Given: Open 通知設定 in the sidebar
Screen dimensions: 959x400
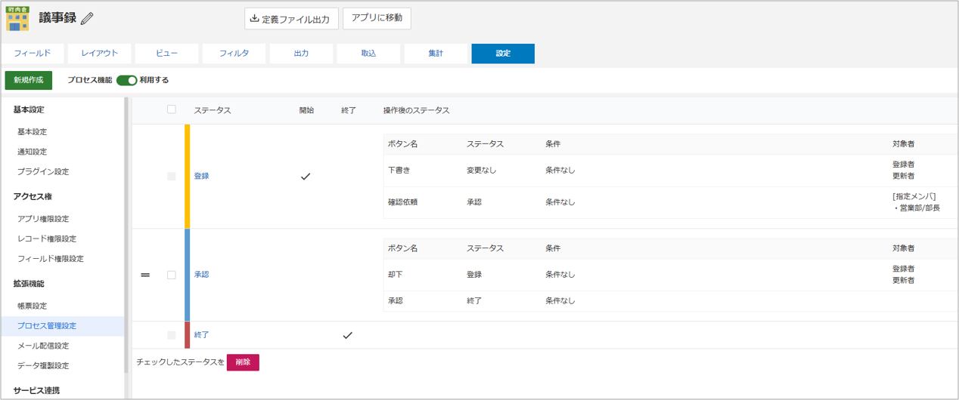Looking at the screenshot, I should tap(33, 152).
